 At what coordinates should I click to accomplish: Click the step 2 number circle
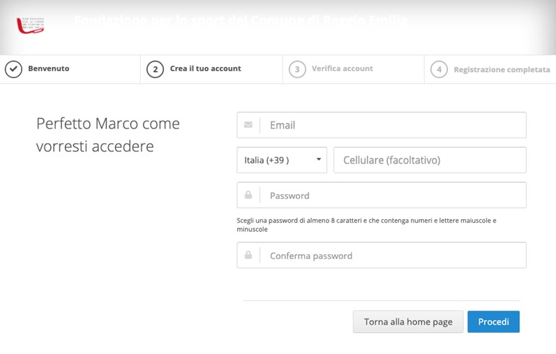click(155, 69)
